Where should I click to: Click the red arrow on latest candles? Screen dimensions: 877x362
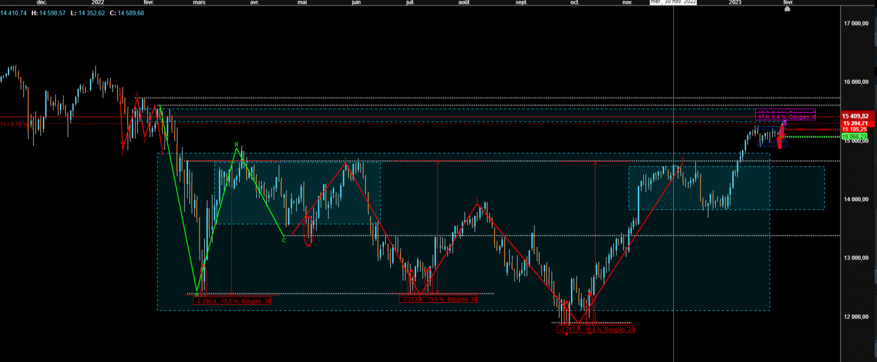(781, 137)
